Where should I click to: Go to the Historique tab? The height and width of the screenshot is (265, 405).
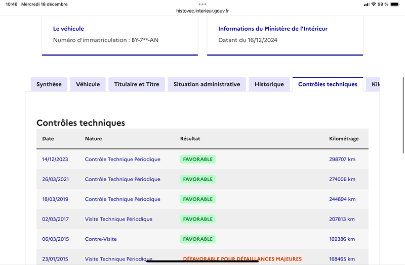(269, 84)
